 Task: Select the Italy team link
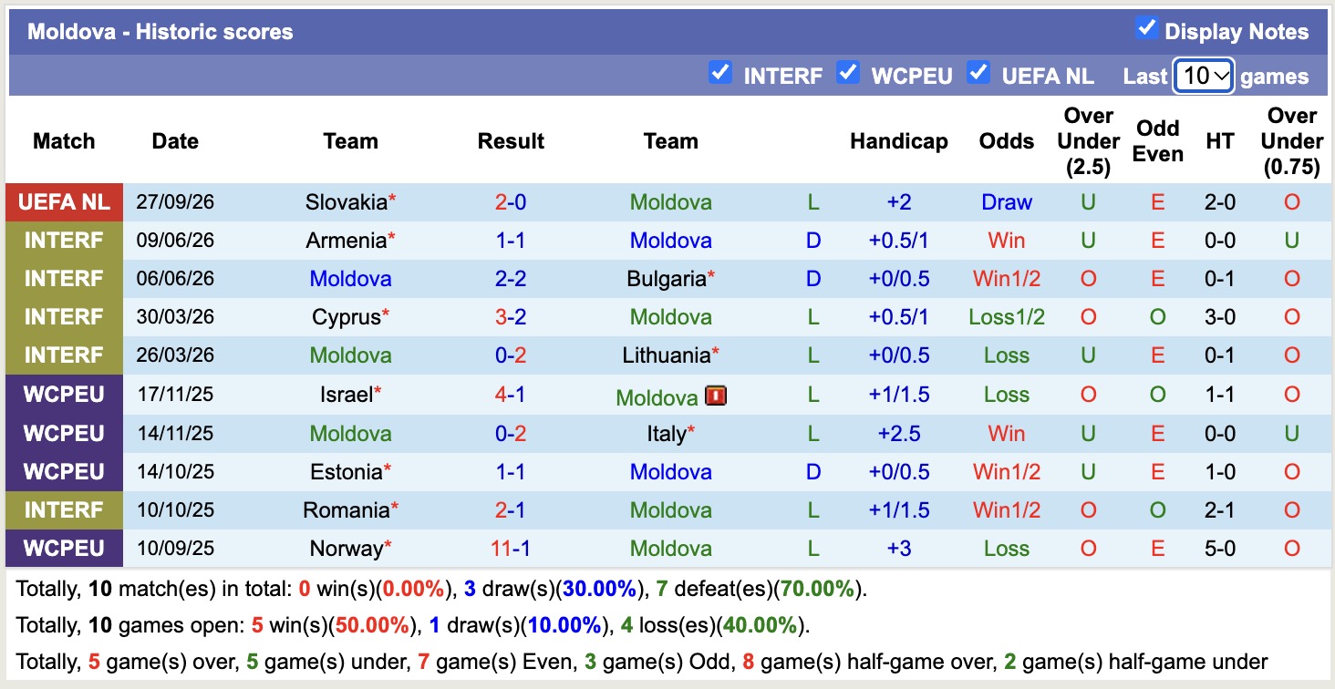[x=666, y=434]
